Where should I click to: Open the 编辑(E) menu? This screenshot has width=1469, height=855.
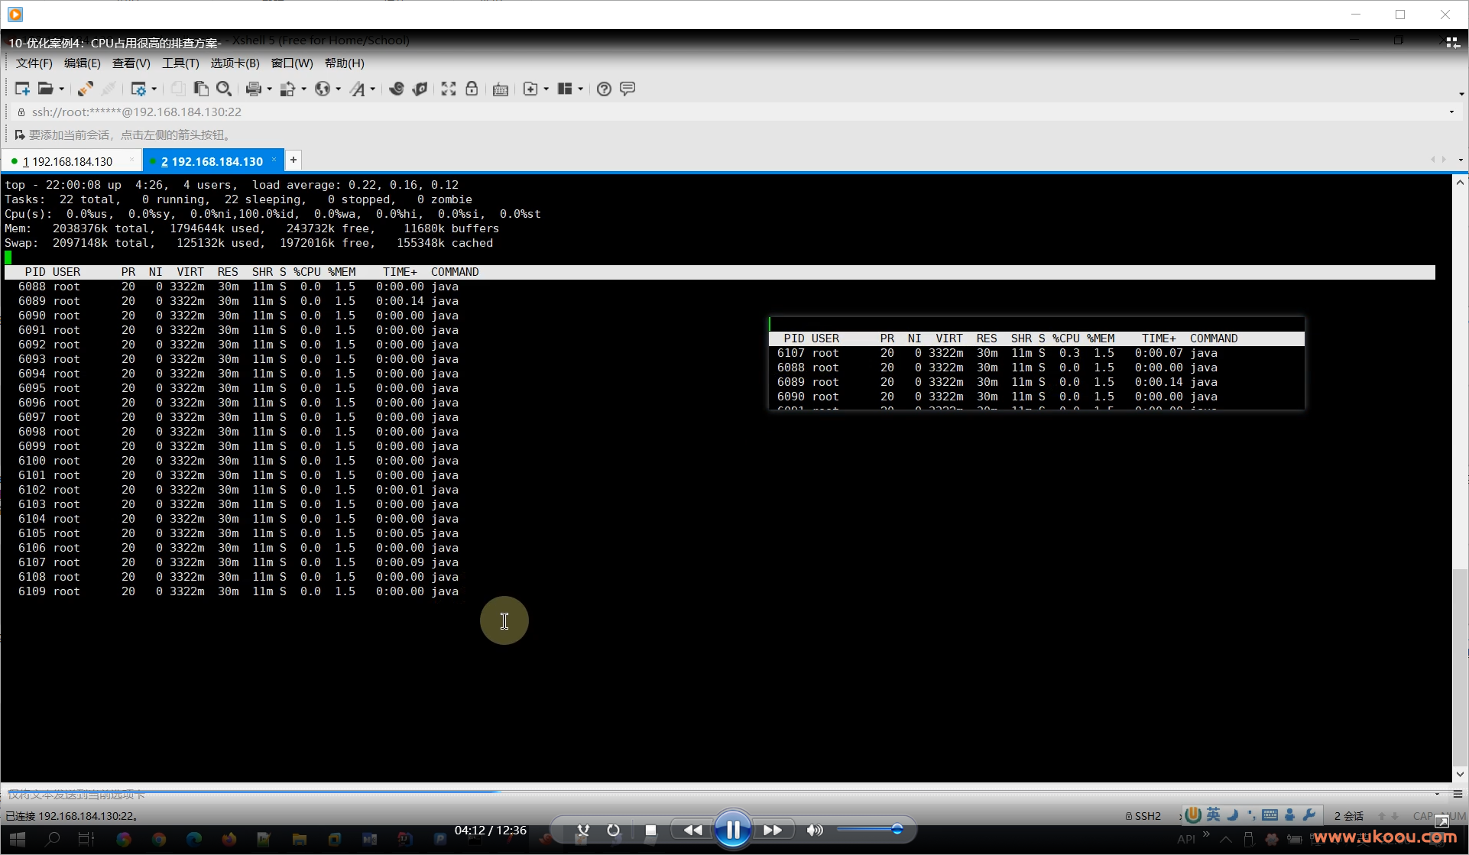coord(82,63)
